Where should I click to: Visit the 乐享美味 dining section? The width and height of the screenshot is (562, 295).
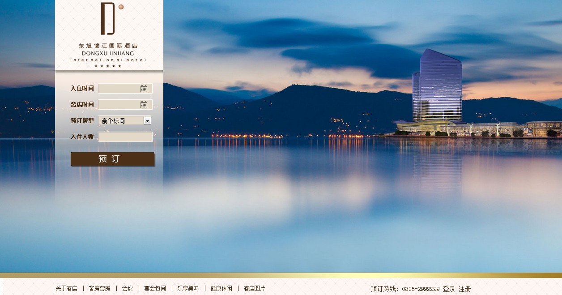point(188,289)
